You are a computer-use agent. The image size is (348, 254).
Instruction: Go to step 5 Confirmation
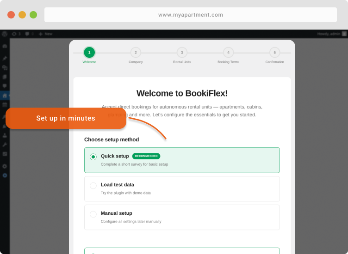(274, 53)
